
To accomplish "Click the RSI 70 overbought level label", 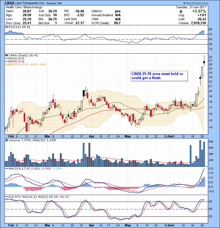I will pos(211,34).
